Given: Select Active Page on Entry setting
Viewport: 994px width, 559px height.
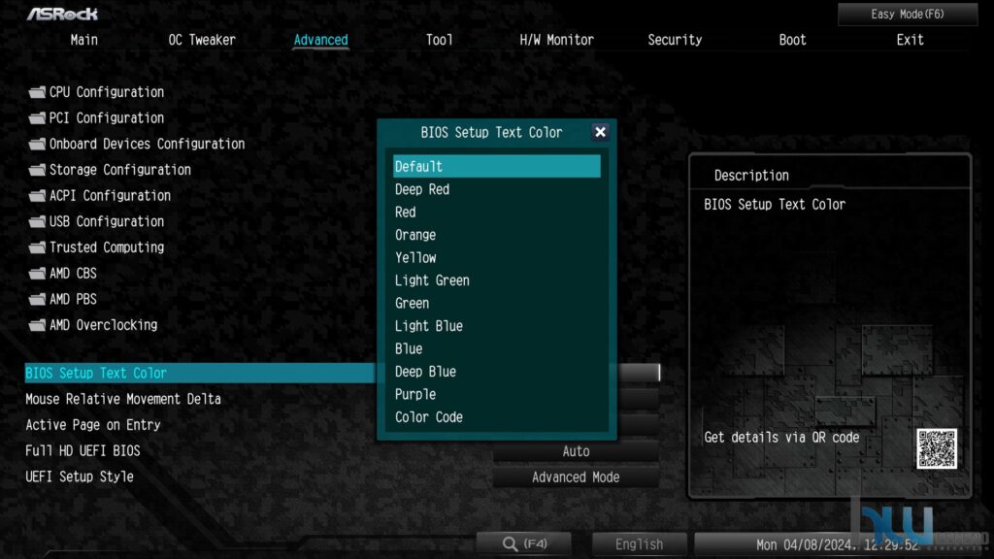Looking at the screenshot, I should coord(92,425).
